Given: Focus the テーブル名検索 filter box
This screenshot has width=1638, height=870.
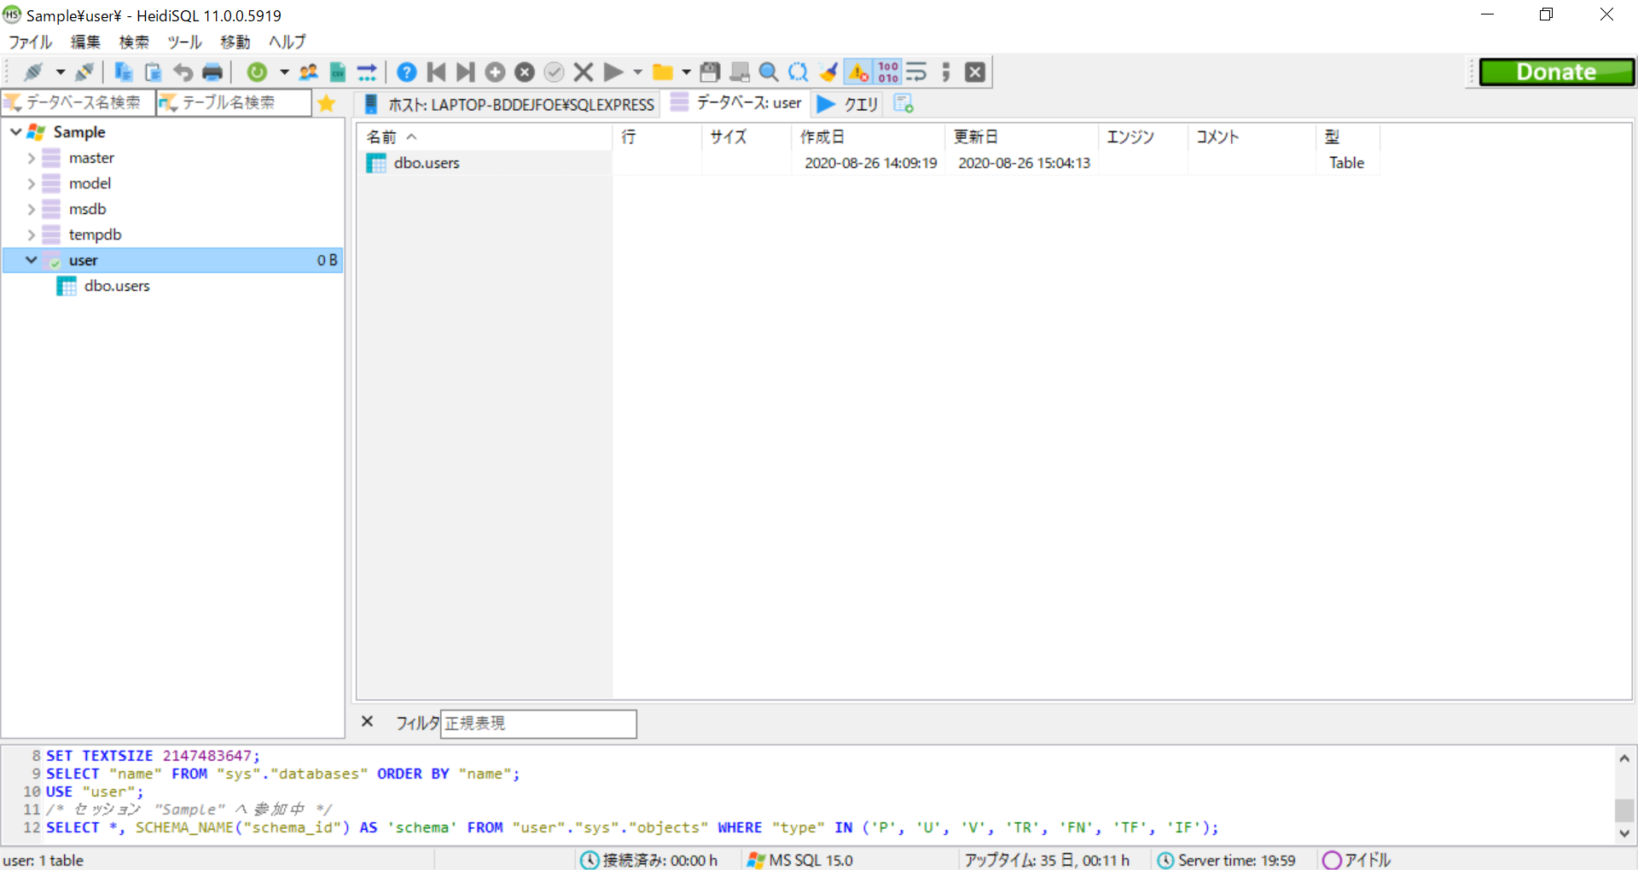Looking at the screenshot, I should pyautogui.click(x=234, y=103).
